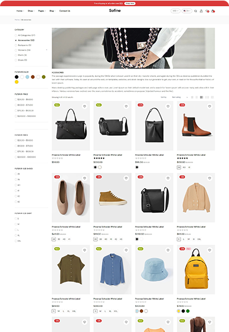Add the blue bucket hat to wishlist
This screenshot has height=332, width=229.
click(168, 250)
